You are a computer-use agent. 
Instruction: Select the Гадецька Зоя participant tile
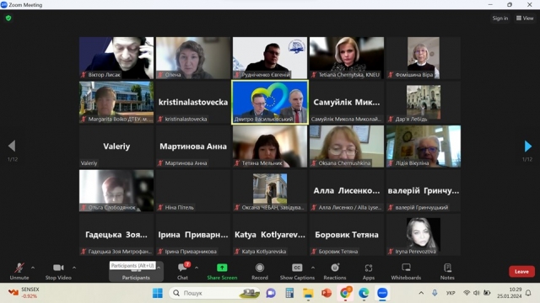tap(116, 235)
